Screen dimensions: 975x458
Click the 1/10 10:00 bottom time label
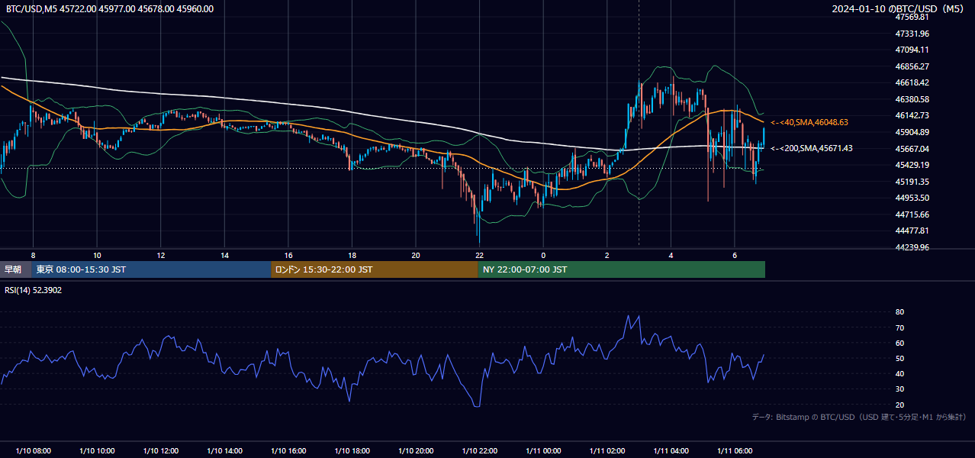point(97,451)
